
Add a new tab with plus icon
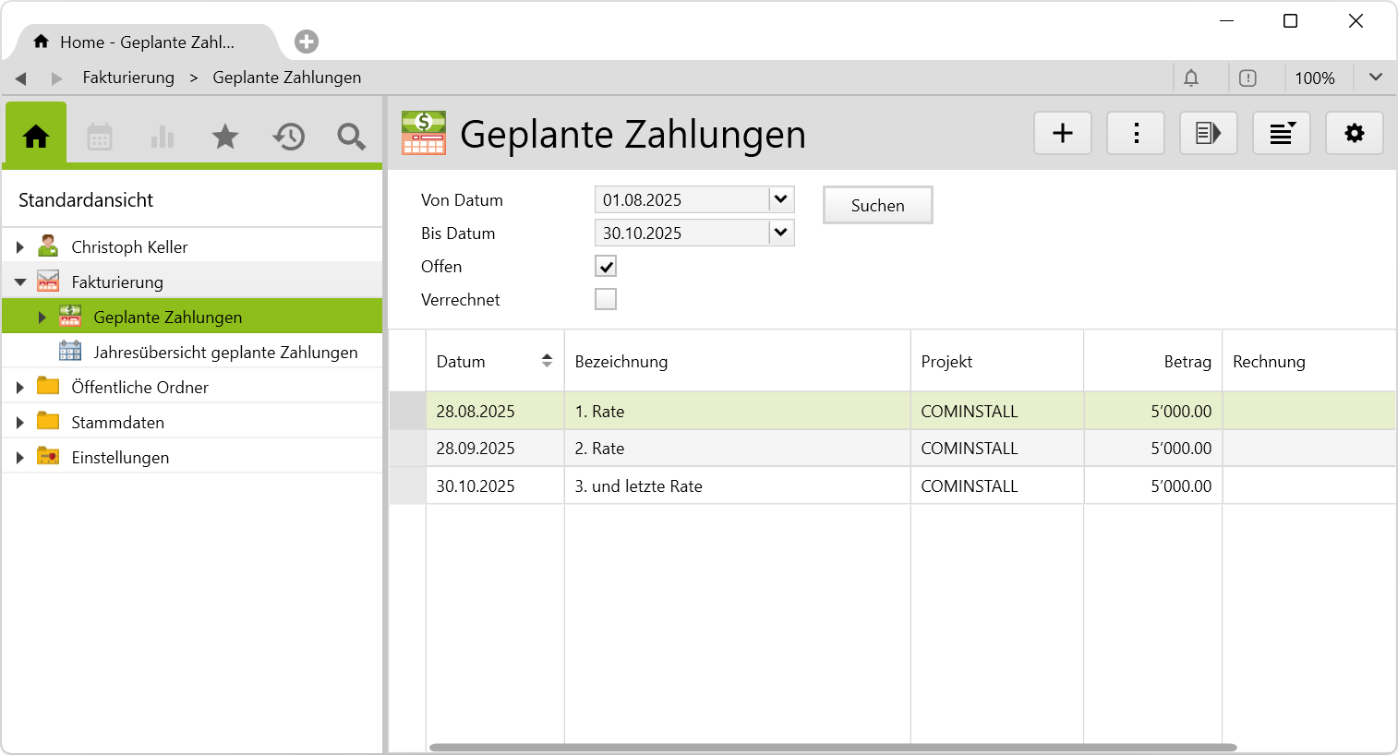307,42
